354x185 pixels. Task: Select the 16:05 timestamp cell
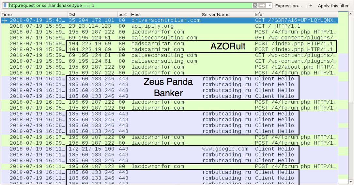coord(37,108)
